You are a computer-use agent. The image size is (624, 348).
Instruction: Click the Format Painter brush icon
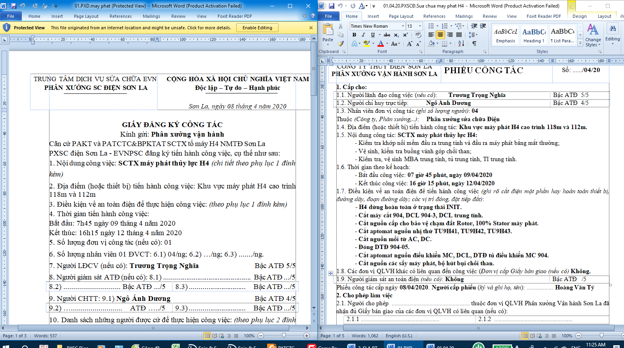coord(340,44)
